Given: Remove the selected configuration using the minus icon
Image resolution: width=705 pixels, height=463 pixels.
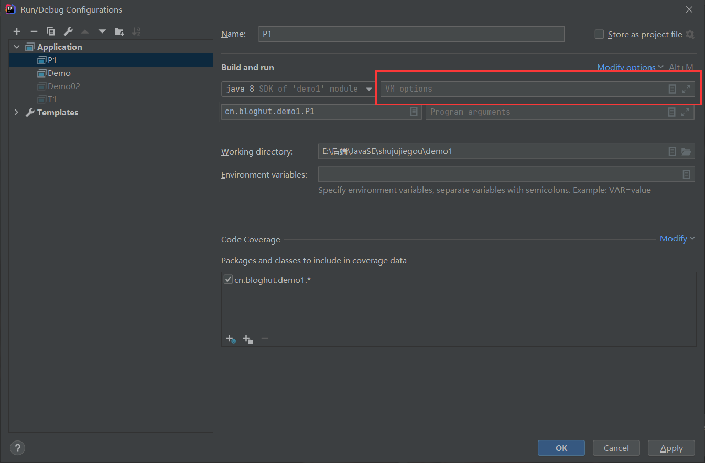Looking at the screenshot, I should click(x=34, y=31).
